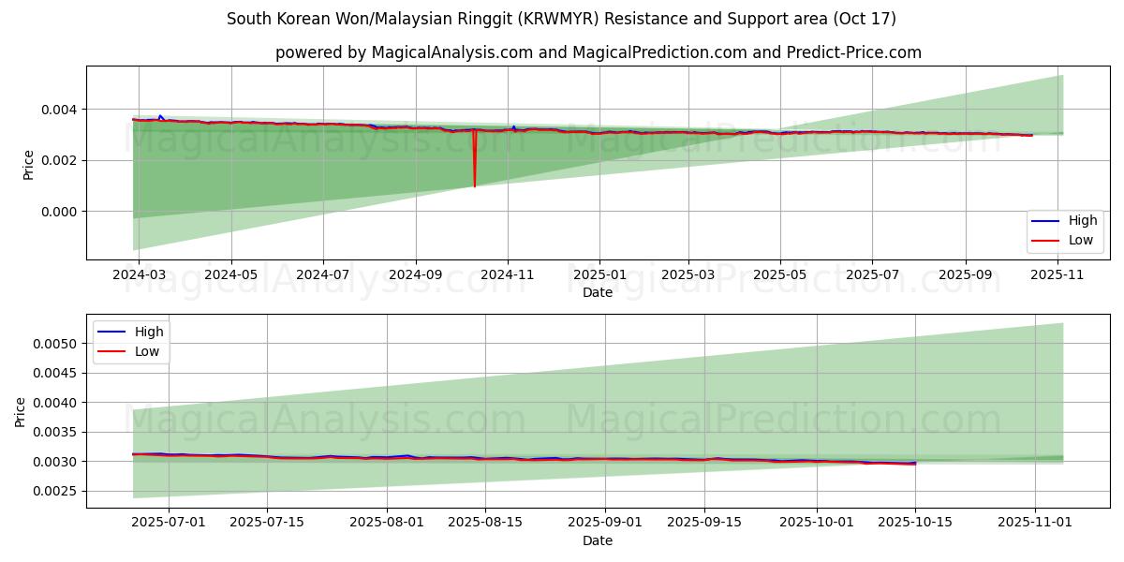This screenshot has width=1124, height=562.
Task: Click the 0.0050 price tick on bottom chart
Action: tap(56, 344)
